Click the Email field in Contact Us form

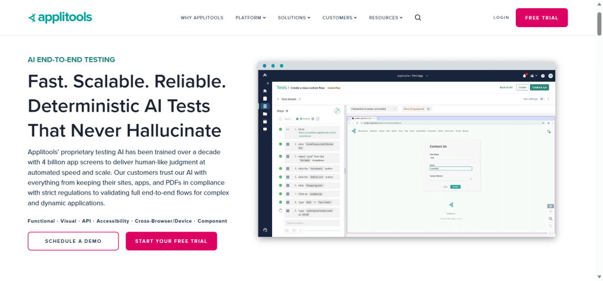coord(450,169)
